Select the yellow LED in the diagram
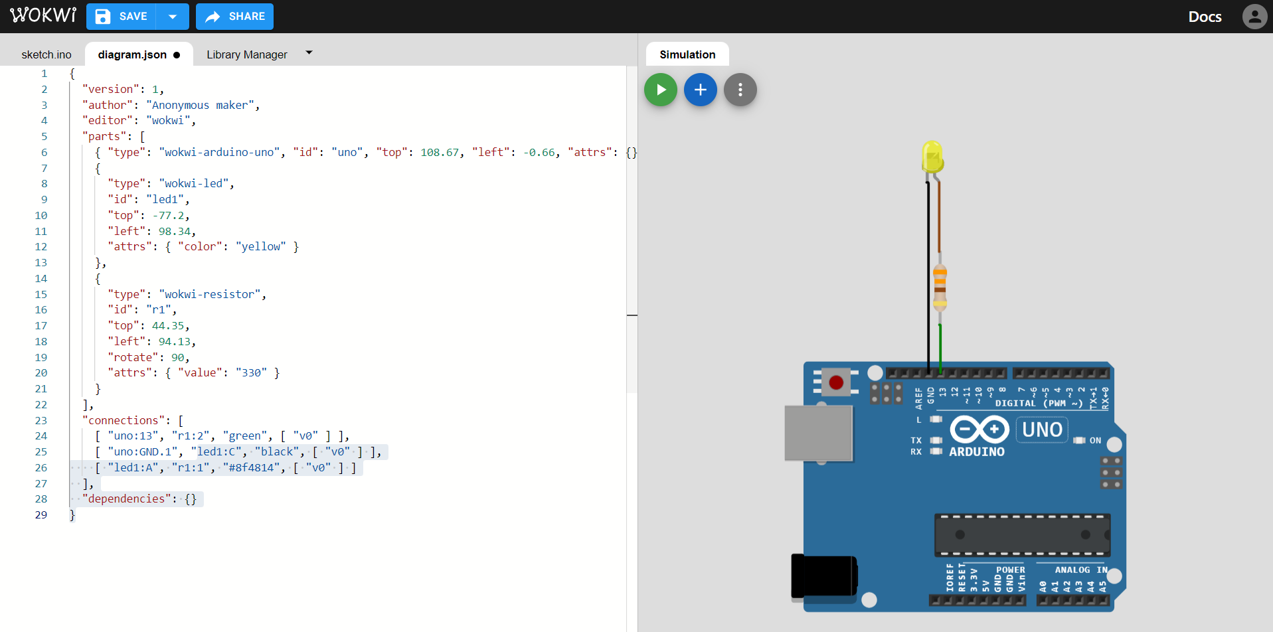 point(932,157)
